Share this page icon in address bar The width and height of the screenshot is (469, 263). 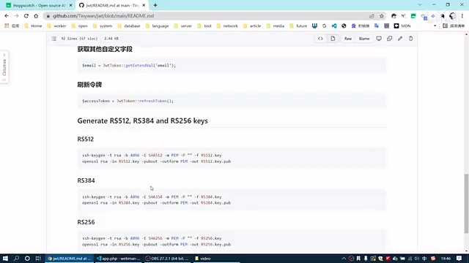click(x=372, y=16)
